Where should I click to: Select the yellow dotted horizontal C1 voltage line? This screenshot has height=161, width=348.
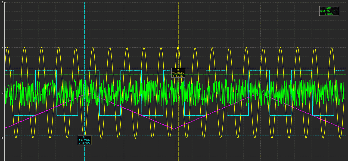(x=245, y=68)
